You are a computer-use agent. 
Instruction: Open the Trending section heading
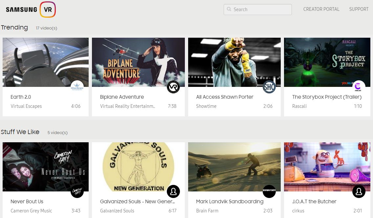tap(14, 28)
